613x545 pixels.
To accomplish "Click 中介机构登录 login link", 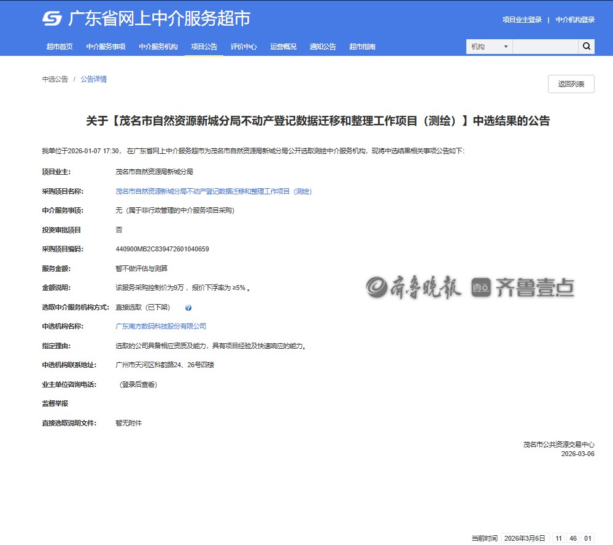I will (x=575, y=20).
